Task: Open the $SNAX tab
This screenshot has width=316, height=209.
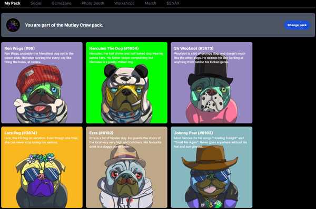Action: 173,3
